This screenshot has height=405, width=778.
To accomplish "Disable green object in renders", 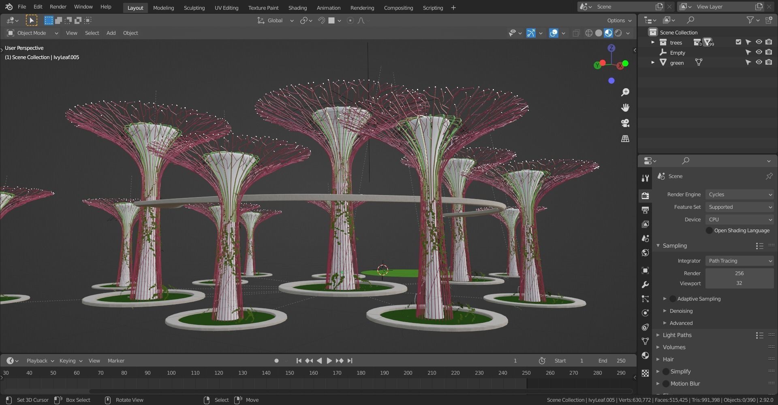I will [x=769, y=62].
